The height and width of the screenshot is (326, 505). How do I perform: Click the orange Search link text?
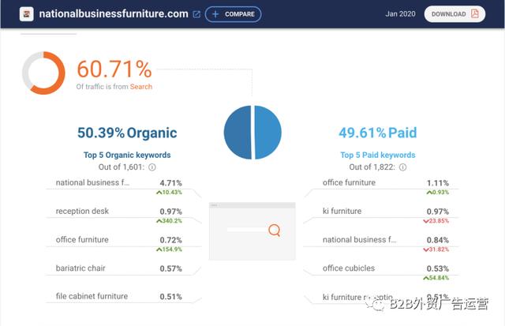141,87
